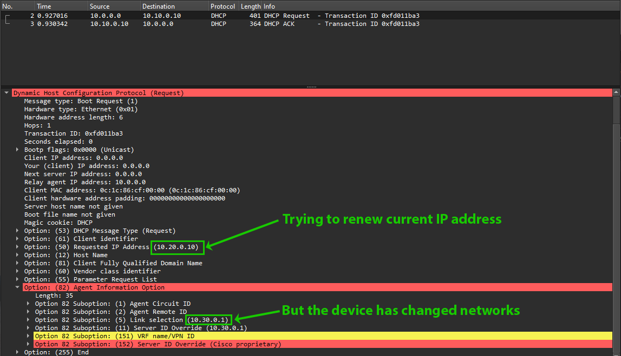Viewport: 621px width, 356px height.
Task: Expand Option 61 Client identifier
Action: pos(17,239)
